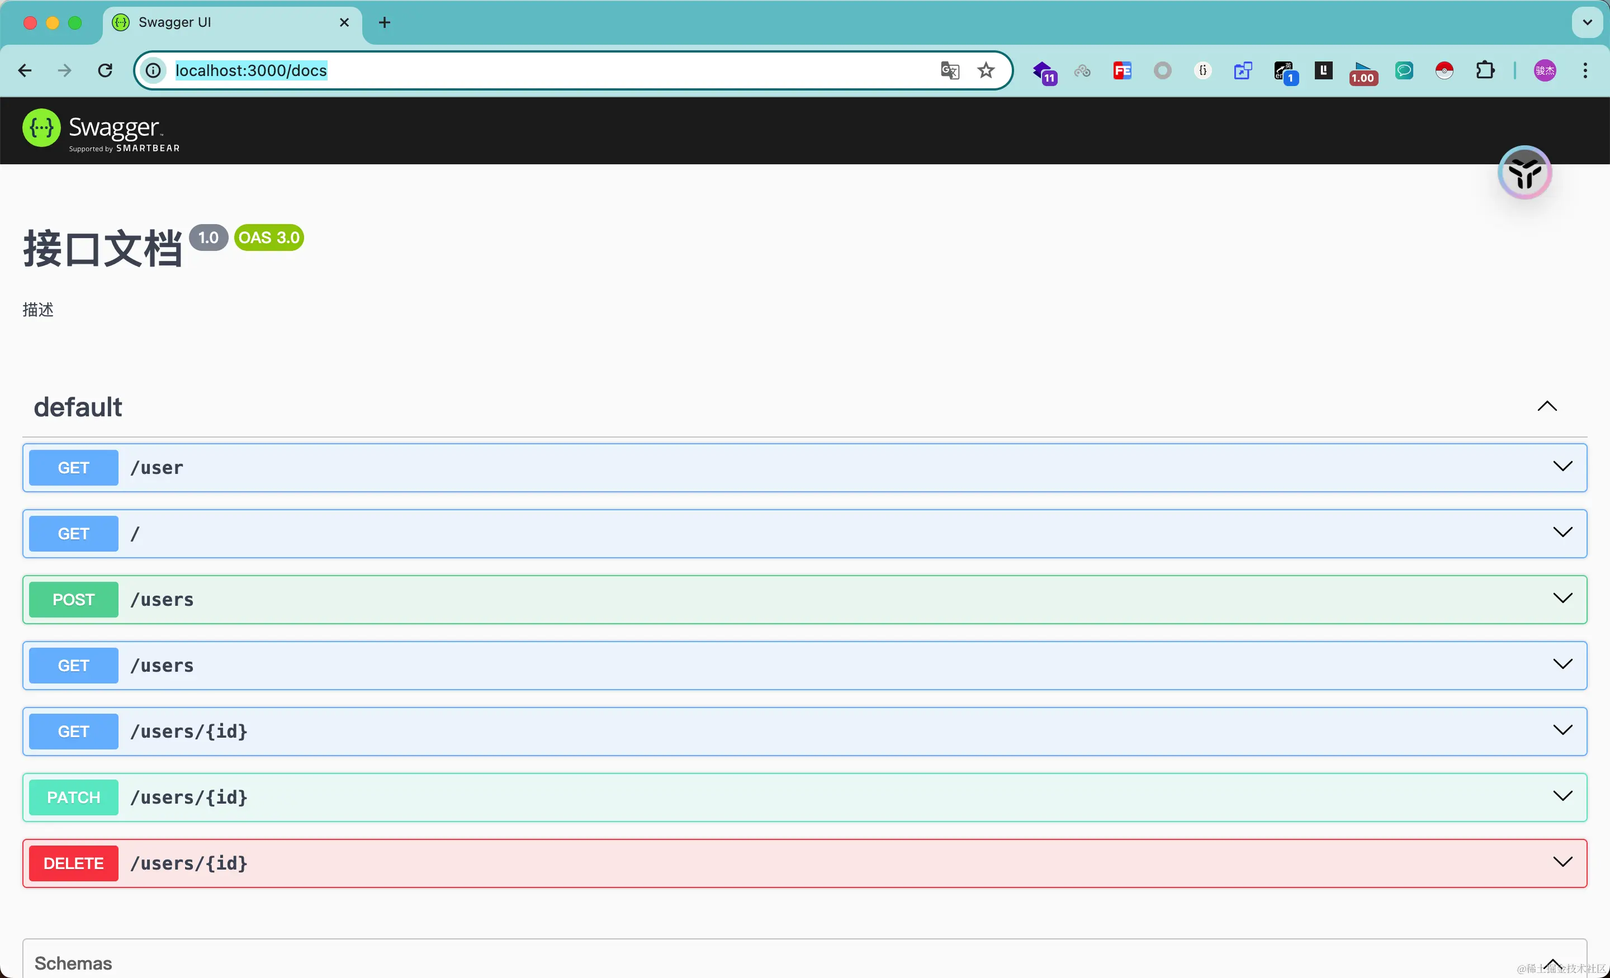Select the Swagger UI browser tab

coord(222,22)
